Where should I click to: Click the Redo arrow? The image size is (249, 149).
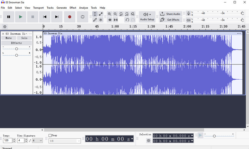133,20
